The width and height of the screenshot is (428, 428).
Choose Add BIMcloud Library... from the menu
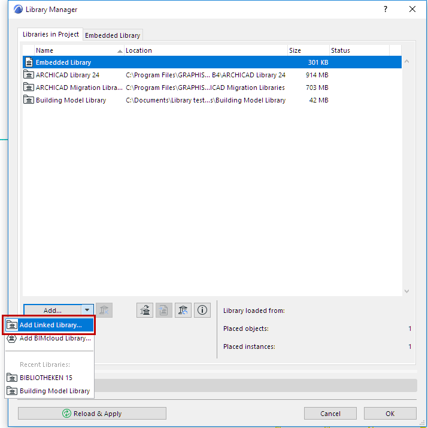(x=49, y=338)
